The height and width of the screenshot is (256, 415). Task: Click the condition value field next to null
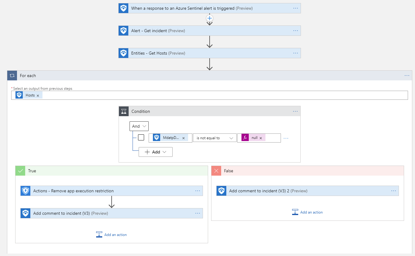pyautogui.click(x=259, y=138)
